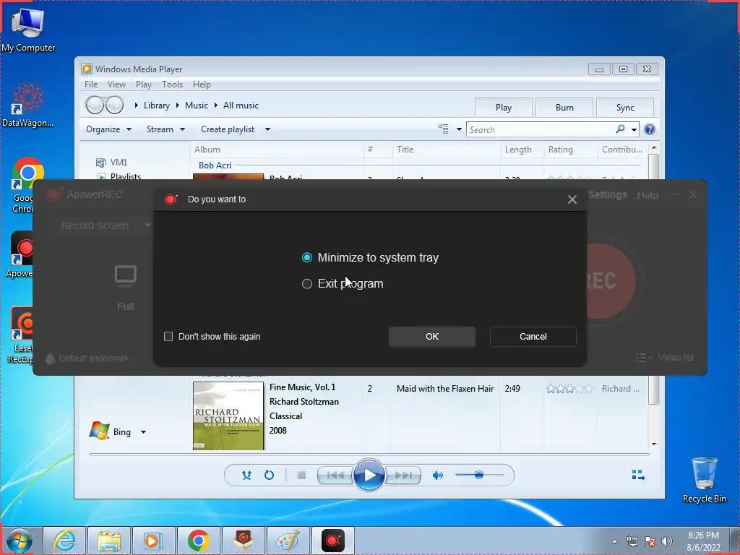
Task: Switch to Now Playing view icon
Action: coord(638,475)
